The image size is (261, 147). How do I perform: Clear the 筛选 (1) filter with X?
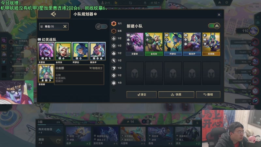pyautogui.click(x=65, y=26)
